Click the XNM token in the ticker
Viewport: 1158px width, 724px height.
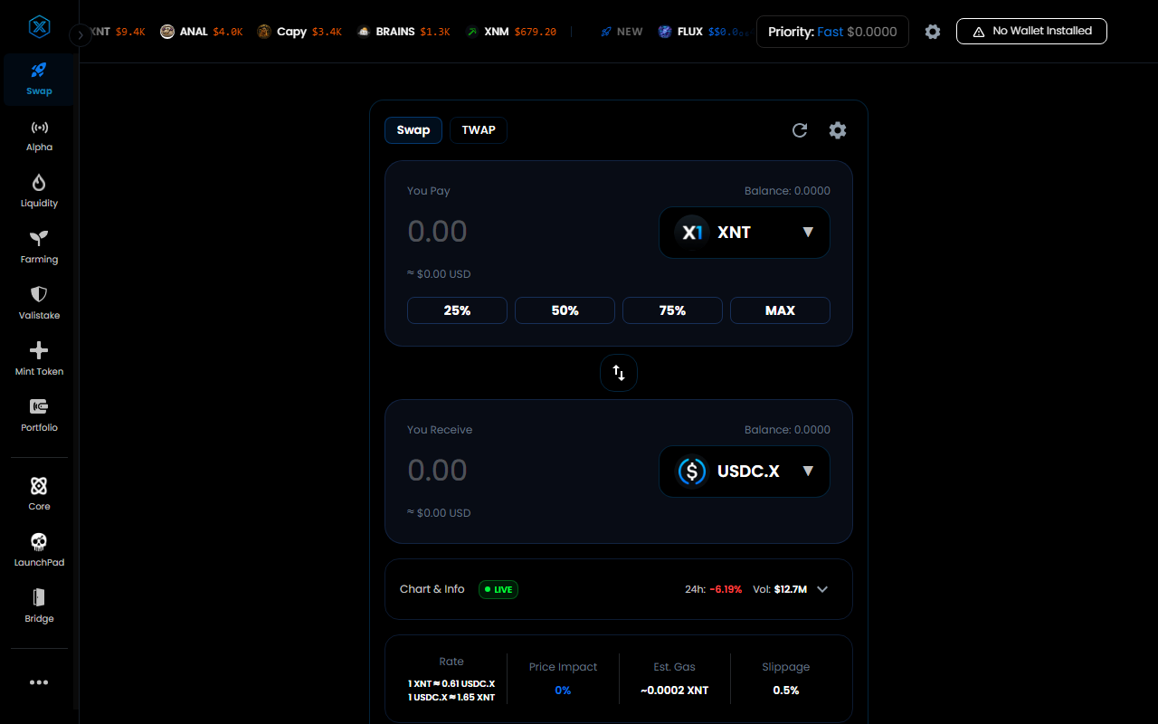point(511,32)
